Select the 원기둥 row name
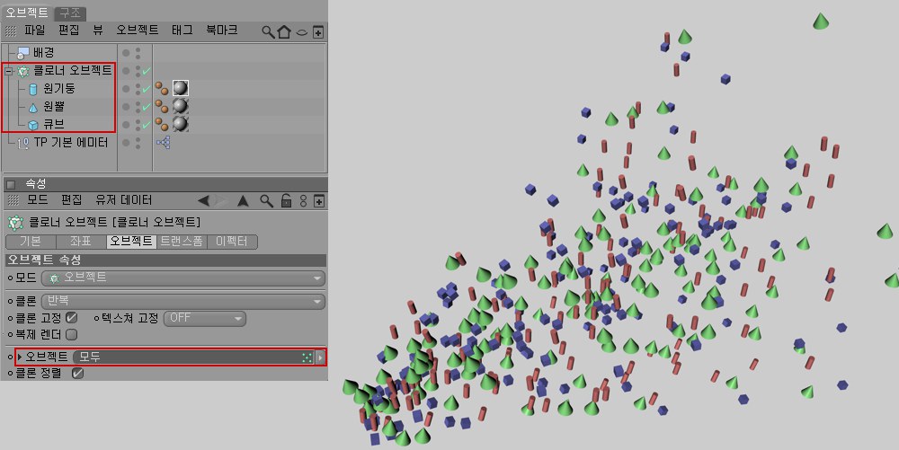Image resolution: width=899 pixels, height=450 pixels. coord(59,89)
